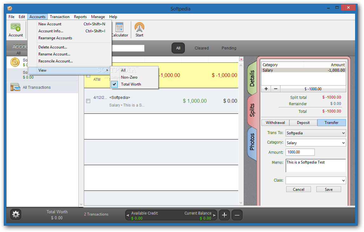Open the File menu

tap(11, 17)
